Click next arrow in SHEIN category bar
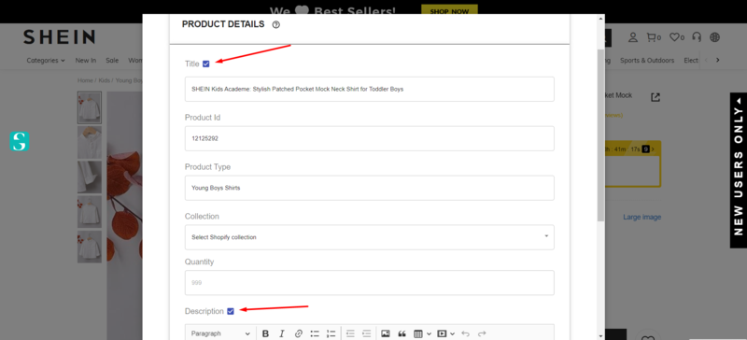This screenshot has height=340, width=747. (x=717, y=60)
